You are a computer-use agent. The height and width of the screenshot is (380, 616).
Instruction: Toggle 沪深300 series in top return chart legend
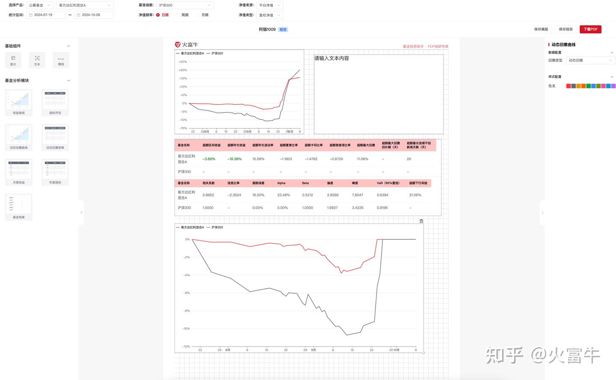click(215, 53)
